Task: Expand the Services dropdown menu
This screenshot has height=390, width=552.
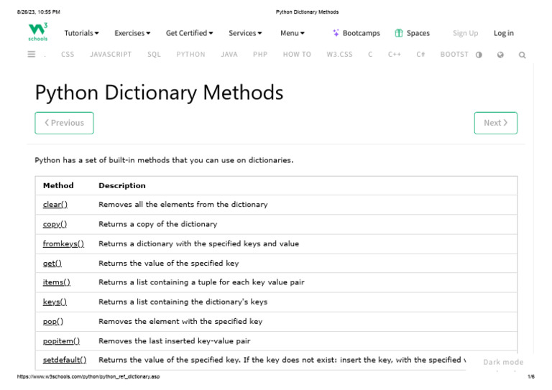Action: [245, 33]
